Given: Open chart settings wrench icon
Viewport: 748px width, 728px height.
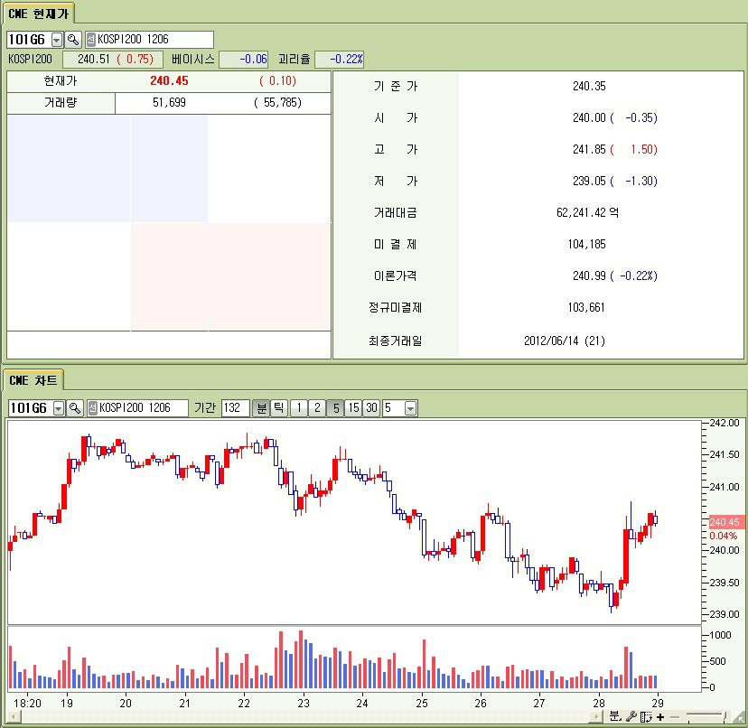Looking at the screenshot, I should (x=631, y=716).
